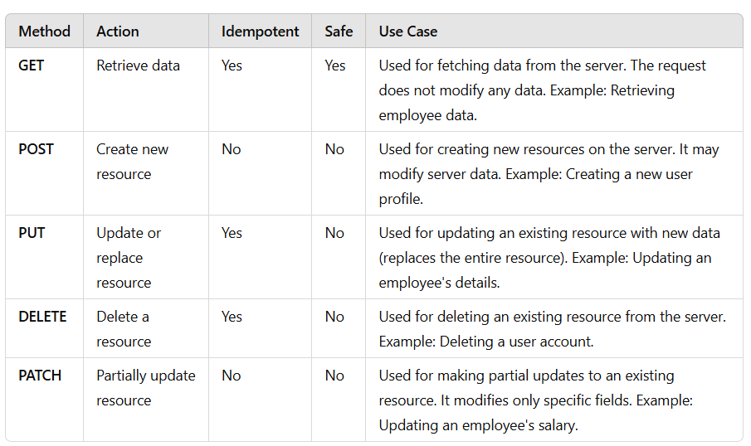This screenshot has width=751, height=446.
Task: Select the 'Delete a resource' action cell
Action: pyautogui.click(x=124, y=329)
